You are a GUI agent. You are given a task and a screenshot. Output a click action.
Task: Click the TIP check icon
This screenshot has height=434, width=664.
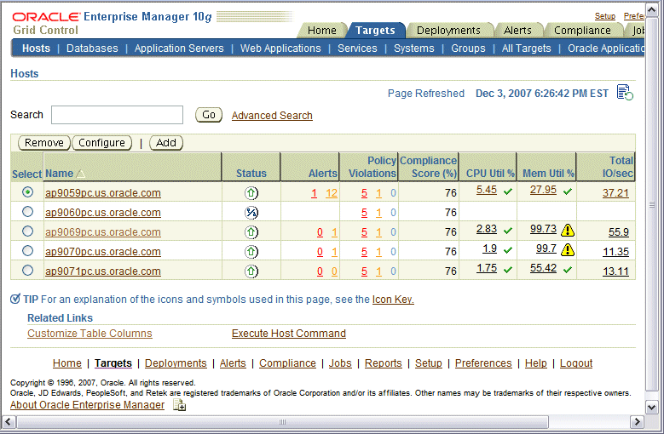15,299
